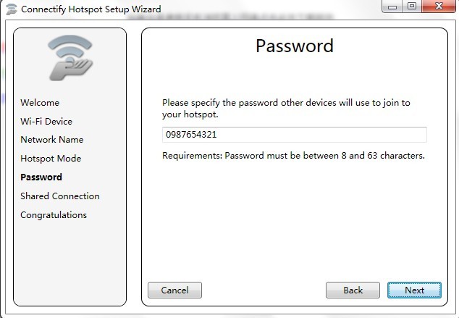Go Back to the previous wizard page
The width and height of the screenshot is (459, 318).
pos(353,290)
